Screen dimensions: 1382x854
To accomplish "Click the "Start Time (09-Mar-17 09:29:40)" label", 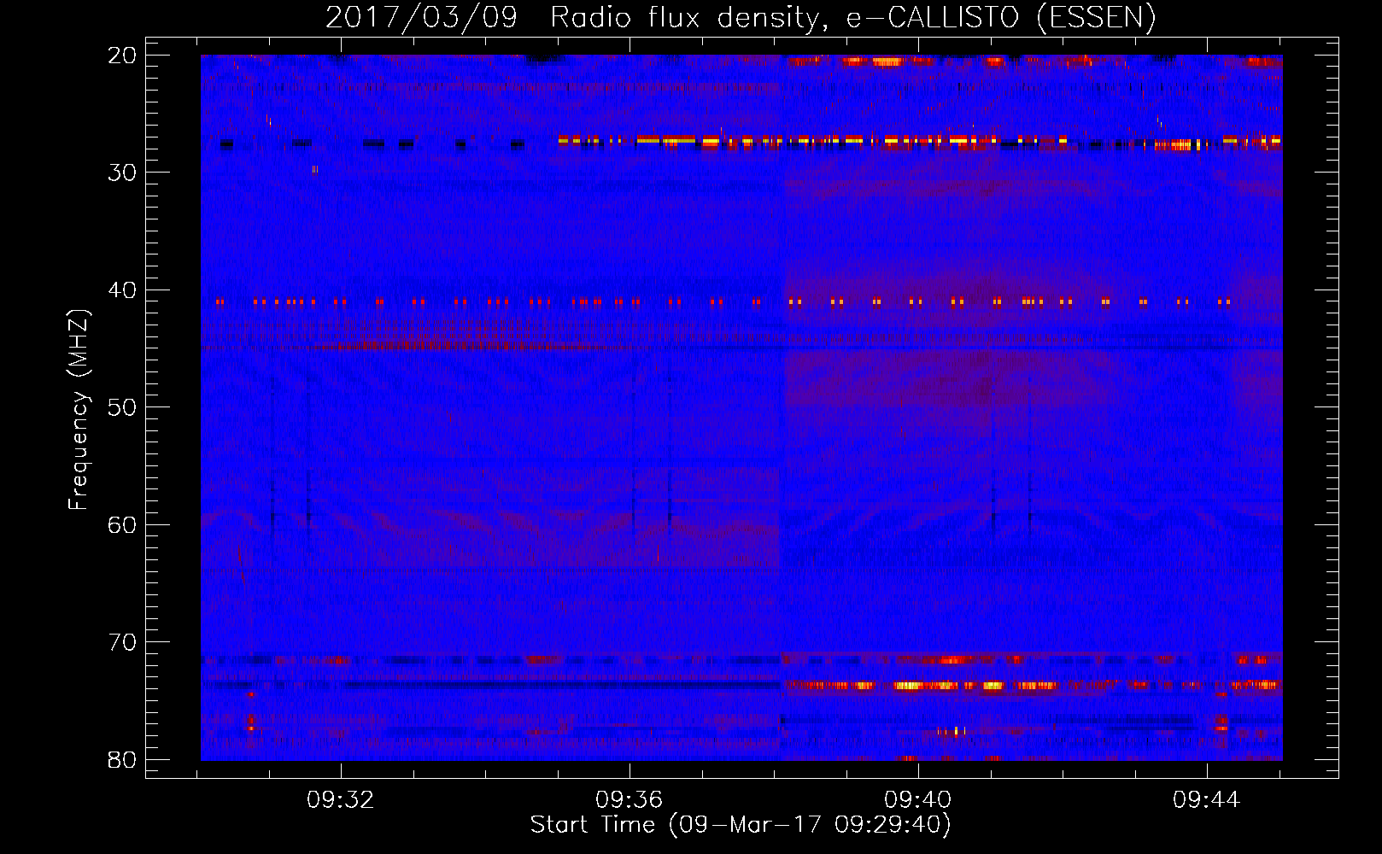I will click(x=741, y=825).
